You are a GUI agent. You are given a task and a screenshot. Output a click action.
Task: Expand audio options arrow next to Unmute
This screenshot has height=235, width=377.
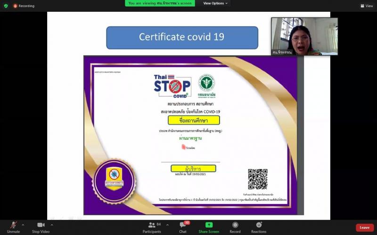pos(23,225)
